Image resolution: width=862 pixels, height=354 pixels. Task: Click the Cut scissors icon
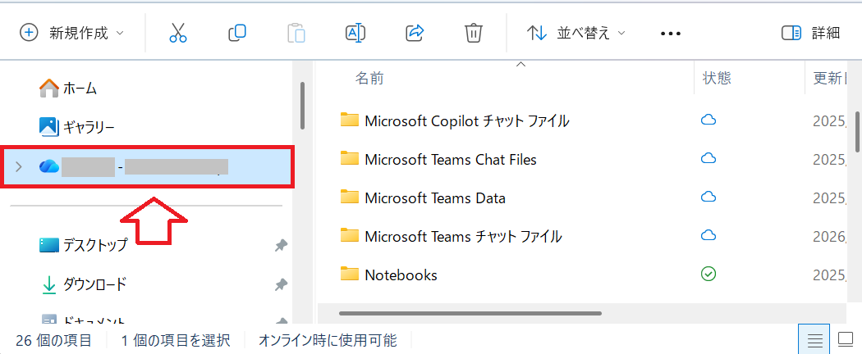177,33
